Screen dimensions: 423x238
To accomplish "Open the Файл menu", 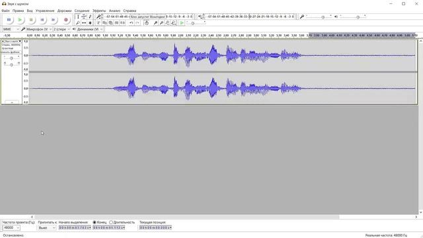I will pyautogui.click(x=5, y=11).
